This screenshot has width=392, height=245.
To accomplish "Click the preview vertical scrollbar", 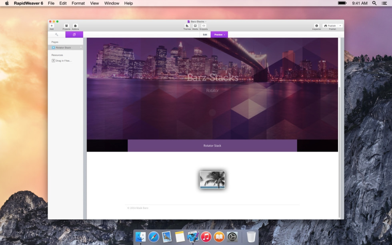I will (x=339, y=152).
